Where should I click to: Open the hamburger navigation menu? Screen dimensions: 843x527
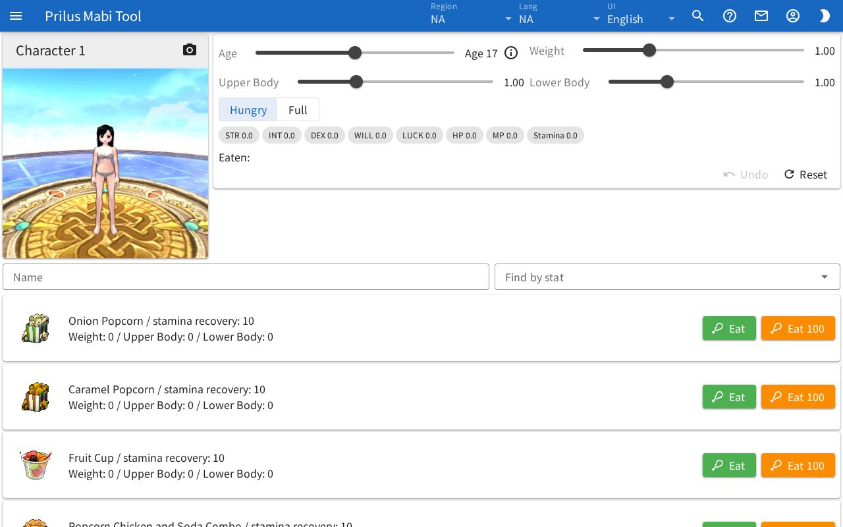[16, 16]
